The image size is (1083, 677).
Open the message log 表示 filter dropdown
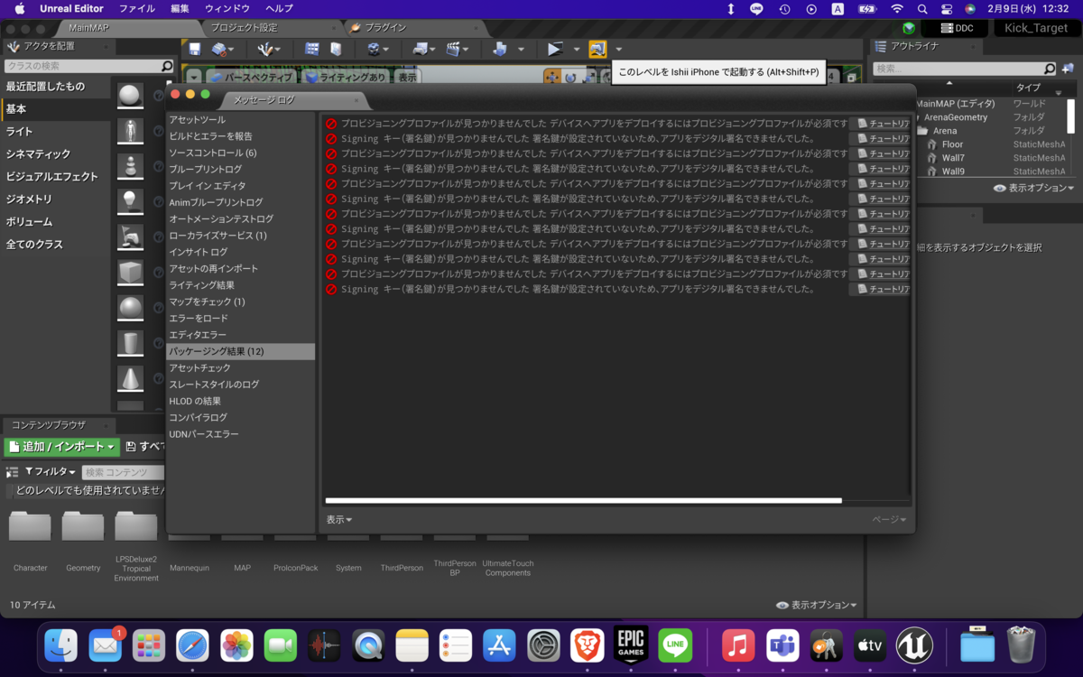339,520
